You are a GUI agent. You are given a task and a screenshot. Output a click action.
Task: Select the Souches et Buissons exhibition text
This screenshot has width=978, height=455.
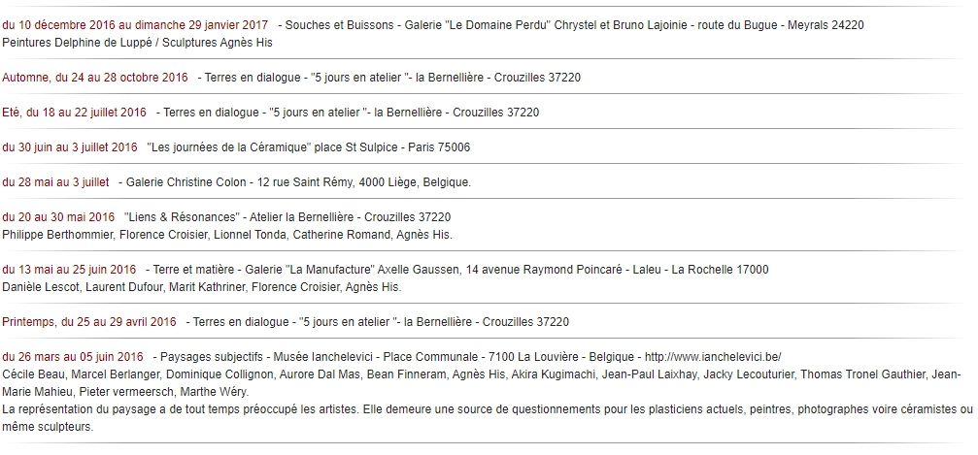click(571, 25)
